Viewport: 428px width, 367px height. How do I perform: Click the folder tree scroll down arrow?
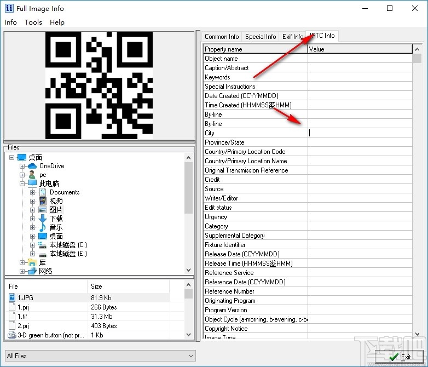[188, 269]
